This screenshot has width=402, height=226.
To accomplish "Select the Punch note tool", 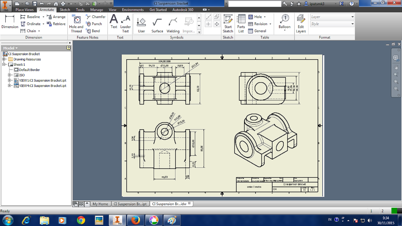I will (94, 24).
